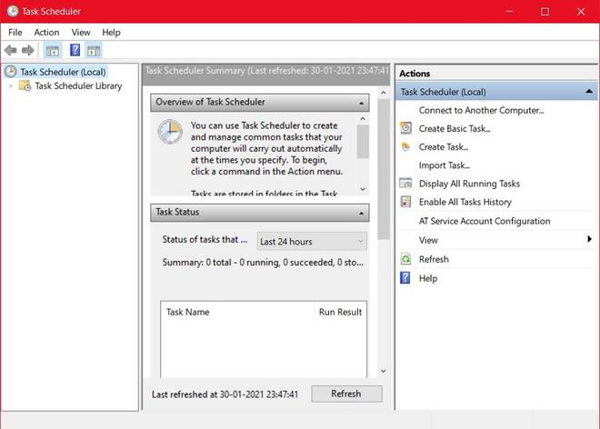Click Display All Running Tasks action
This screenshot has height=429, width=600.
pyautogui.click(x=469, y=184)
